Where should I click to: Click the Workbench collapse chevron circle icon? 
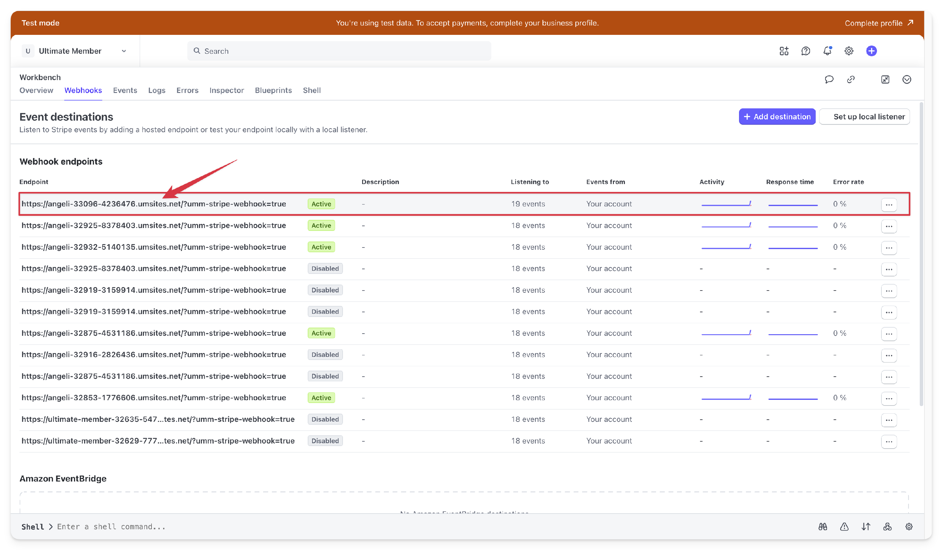[906, 79]
